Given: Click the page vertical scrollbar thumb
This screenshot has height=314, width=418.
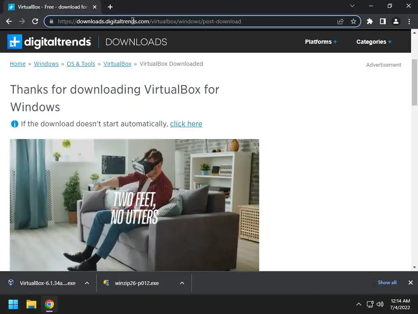Looking at the screenshot, I should pyautogui.click(x=415, y=82).
